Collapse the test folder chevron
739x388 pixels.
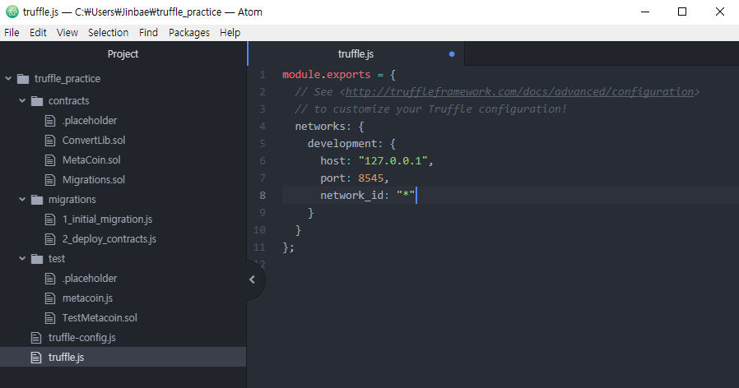click(x=22, y=258)
